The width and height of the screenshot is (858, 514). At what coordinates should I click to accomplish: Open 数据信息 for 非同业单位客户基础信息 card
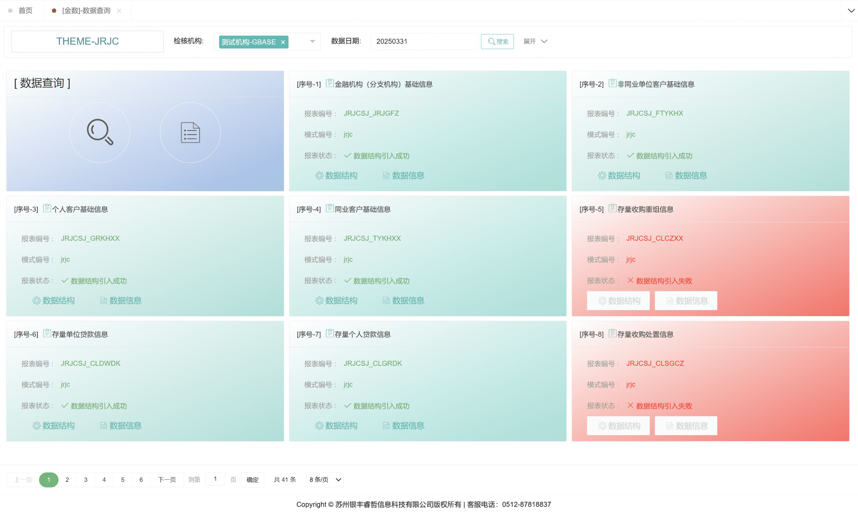pyautogui.click(x=686, y=176)
